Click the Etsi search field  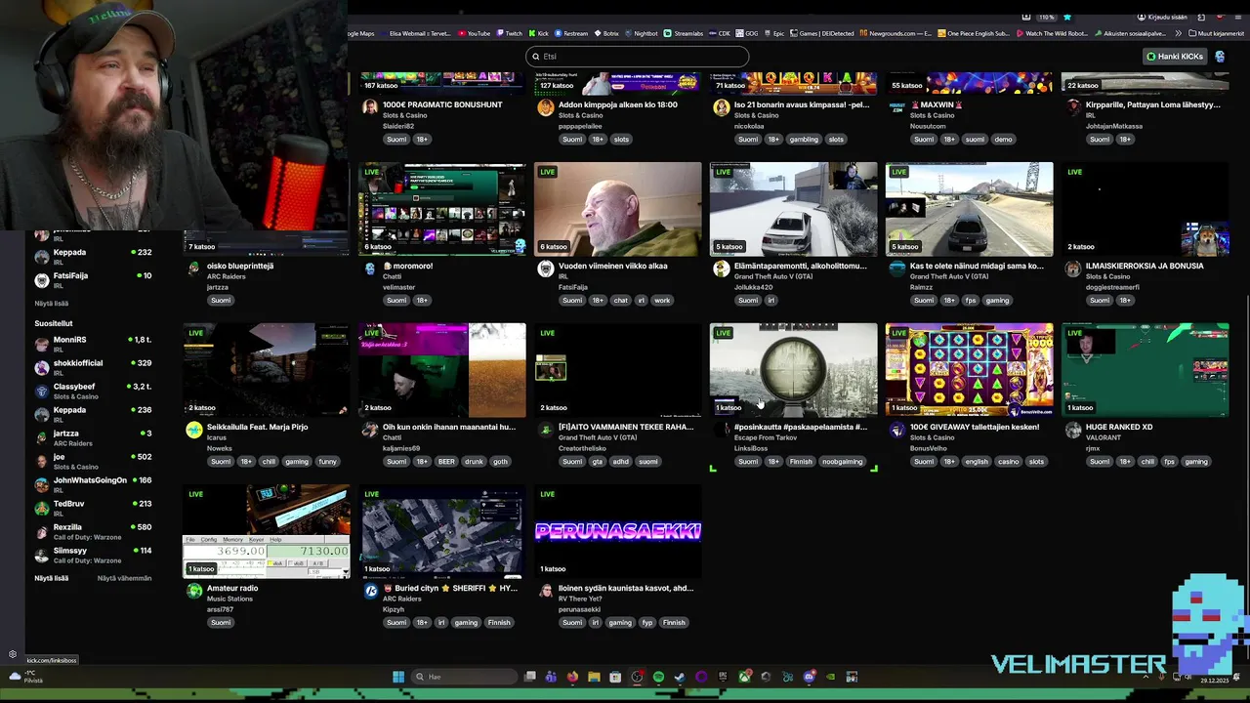click(638, 57)
